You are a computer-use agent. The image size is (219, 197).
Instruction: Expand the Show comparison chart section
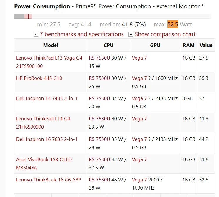165,34
